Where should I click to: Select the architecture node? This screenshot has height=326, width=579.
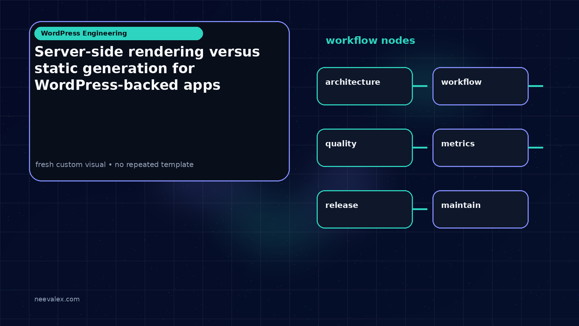(365, 86)
